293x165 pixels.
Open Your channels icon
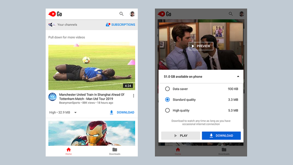click(52, 25)
